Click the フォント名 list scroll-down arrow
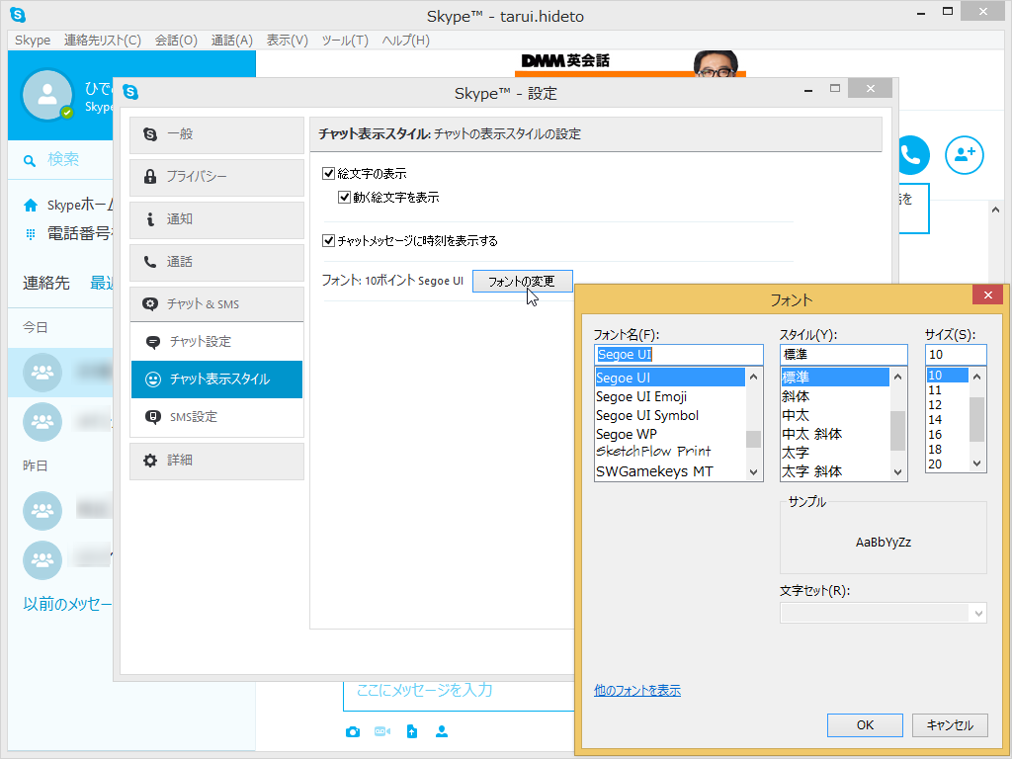The height and width of the screenshot is (759, 1012). pos(754,472)
